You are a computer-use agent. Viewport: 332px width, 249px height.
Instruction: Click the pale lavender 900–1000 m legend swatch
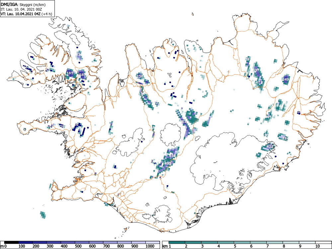click(138, 242)
